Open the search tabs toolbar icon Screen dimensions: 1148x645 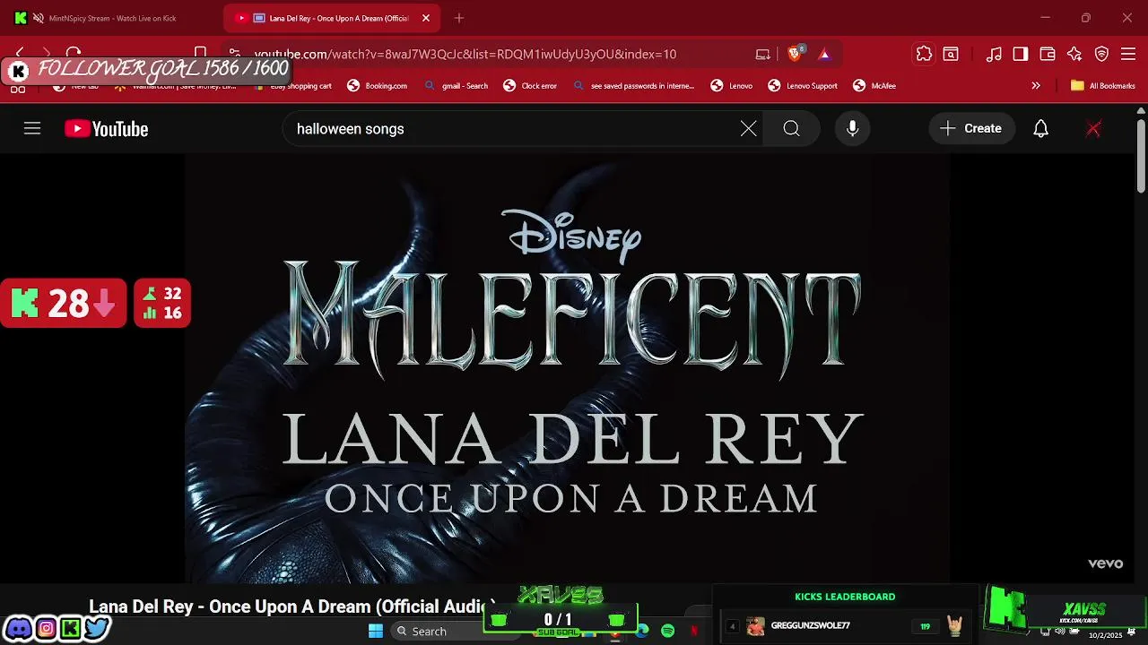pyautogui.click(x=951, y=54)
